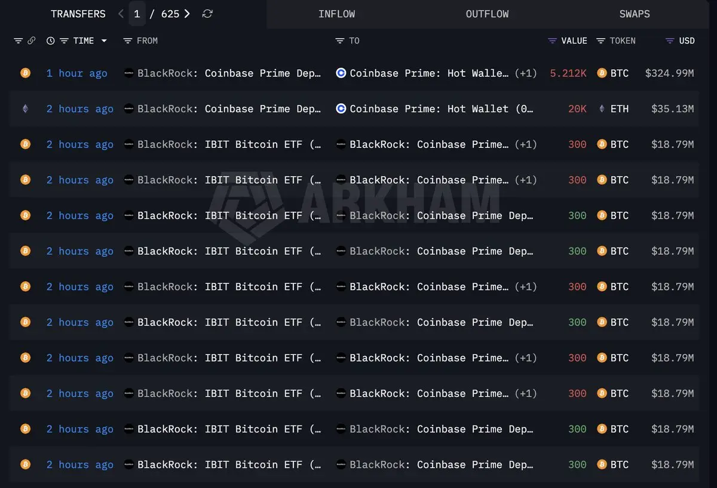This screenshot has width=717, height=488.
Task: Open recipient 'Coinbase Prime: Hot Walle…' in BTC row
Action: click(429, 73)
